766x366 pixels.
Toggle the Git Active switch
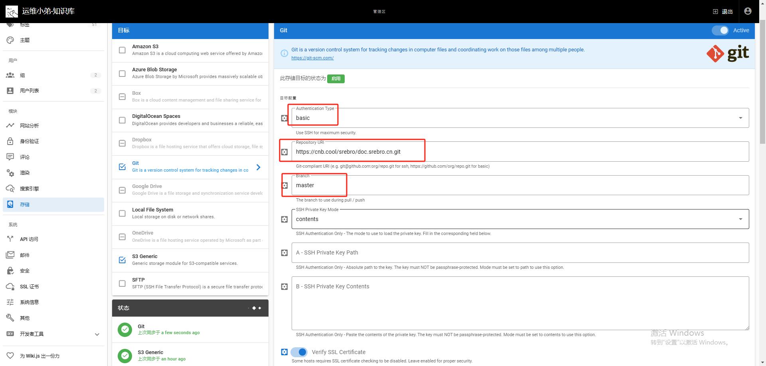click(x=720, y=30)
